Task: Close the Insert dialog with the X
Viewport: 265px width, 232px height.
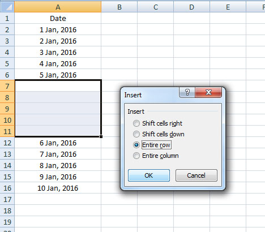Action: pos(208,92)
